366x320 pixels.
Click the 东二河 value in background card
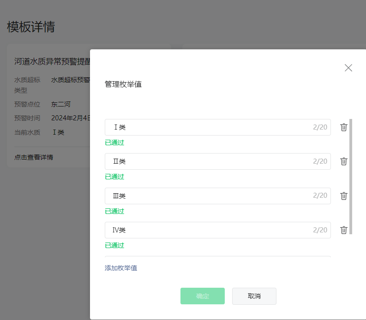pyautogui.click(x=60, y=104)
